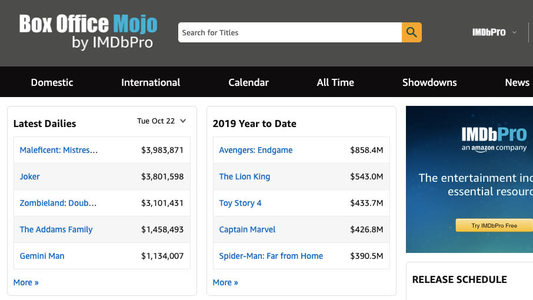Go to the Calendar section
533x300 pixels.
(248, 82)
